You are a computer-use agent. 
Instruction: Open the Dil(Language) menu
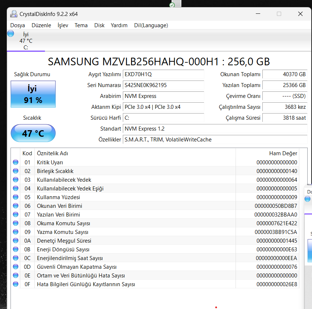point(151,25)
